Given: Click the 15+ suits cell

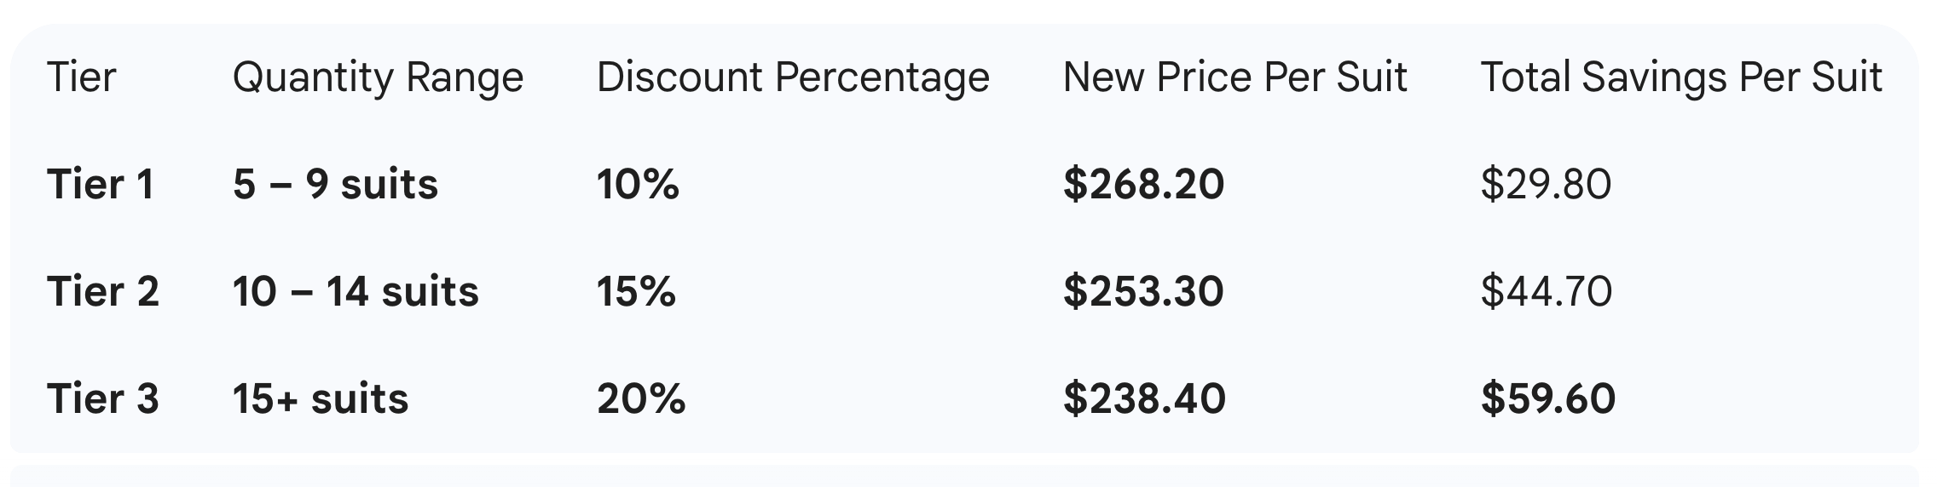Looking at the screenshot, I should coord(321,399).
